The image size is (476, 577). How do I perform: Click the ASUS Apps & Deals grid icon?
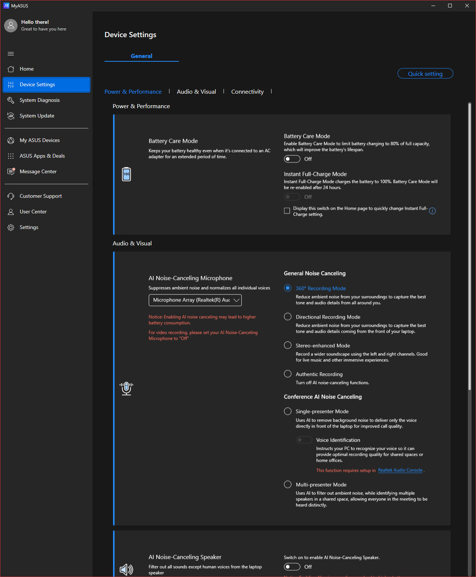click(11, 156)
